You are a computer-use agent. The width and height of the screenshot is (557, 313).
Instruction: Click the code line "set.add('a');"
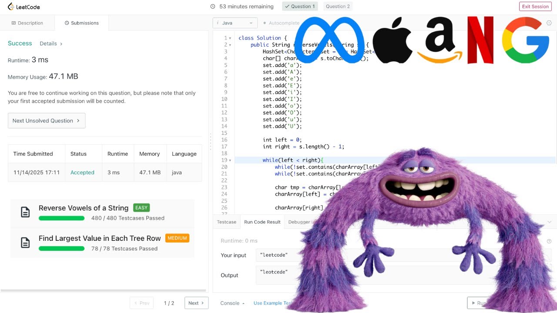[x=282, y=65]
